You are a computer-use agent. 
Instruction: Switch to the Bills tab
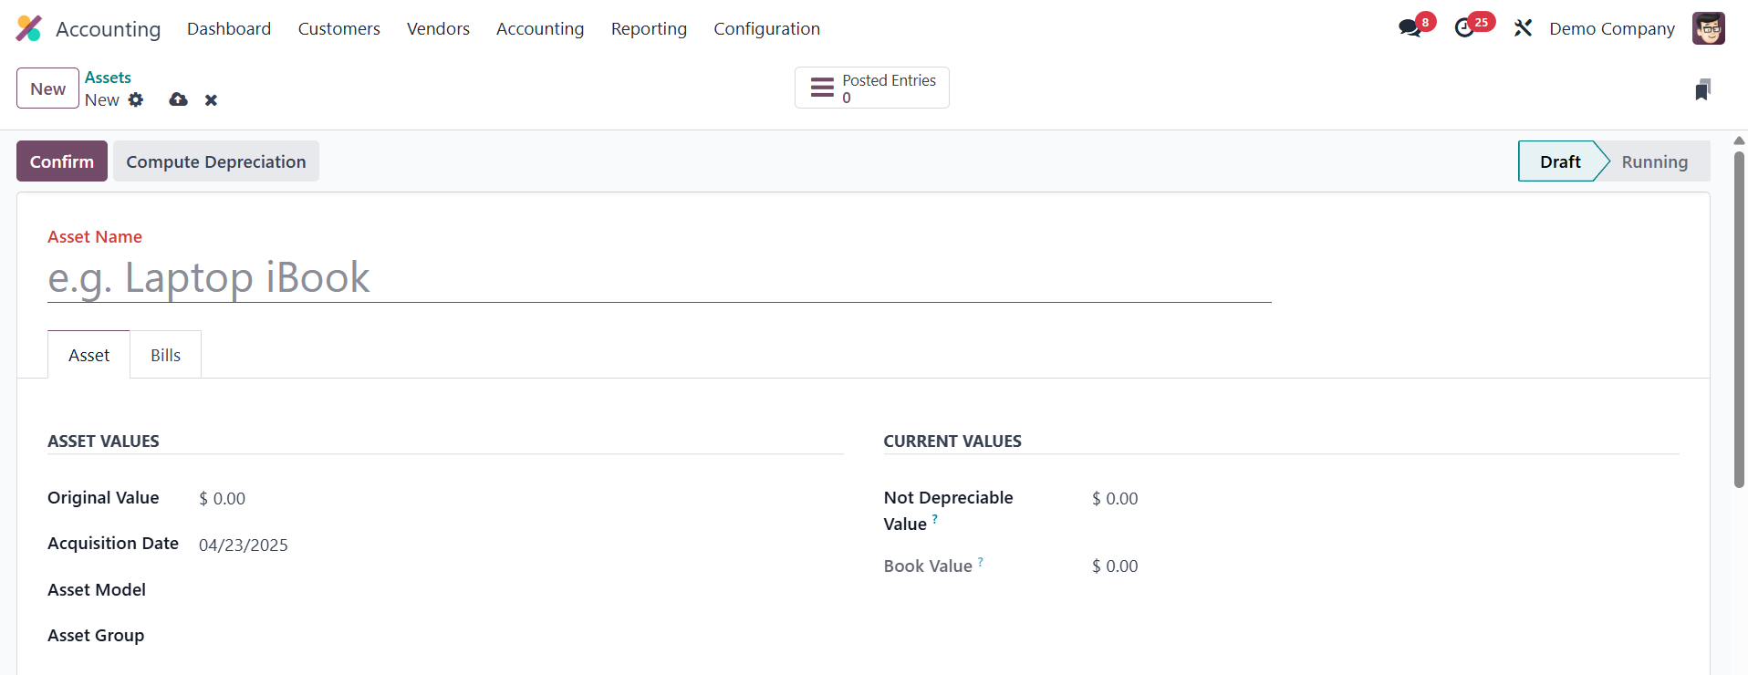click(165, 355)
